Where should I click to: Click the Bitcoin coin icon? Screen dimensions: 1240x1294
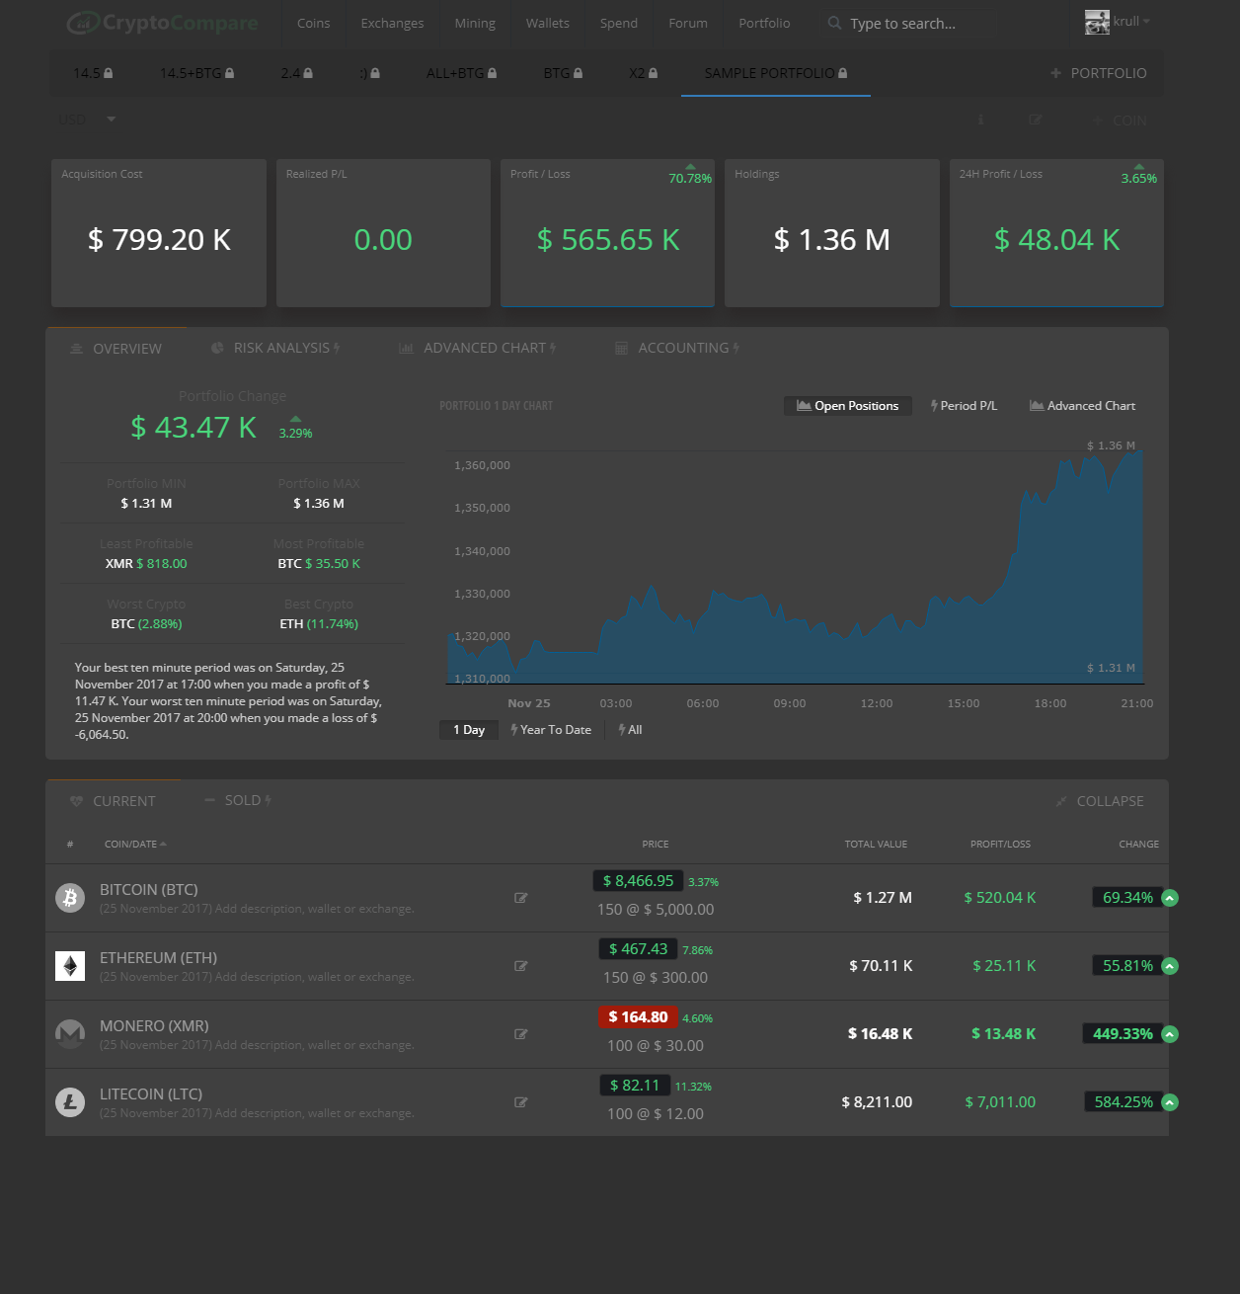[x=70, y=898]
